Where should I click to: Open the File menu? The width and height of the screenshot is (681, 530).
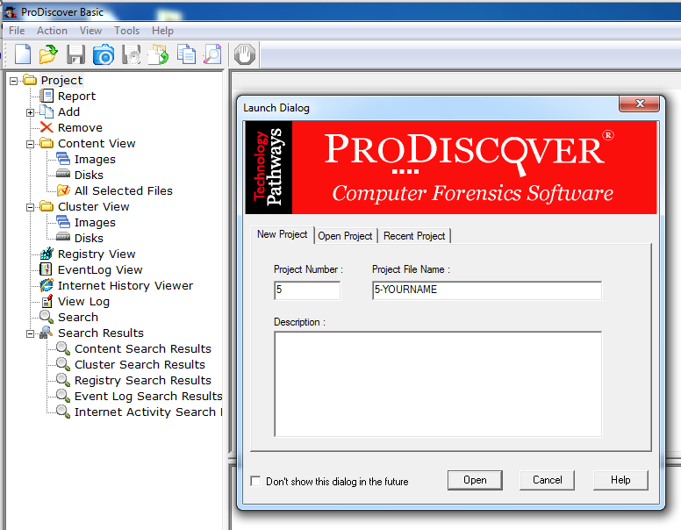pos(17,31)
